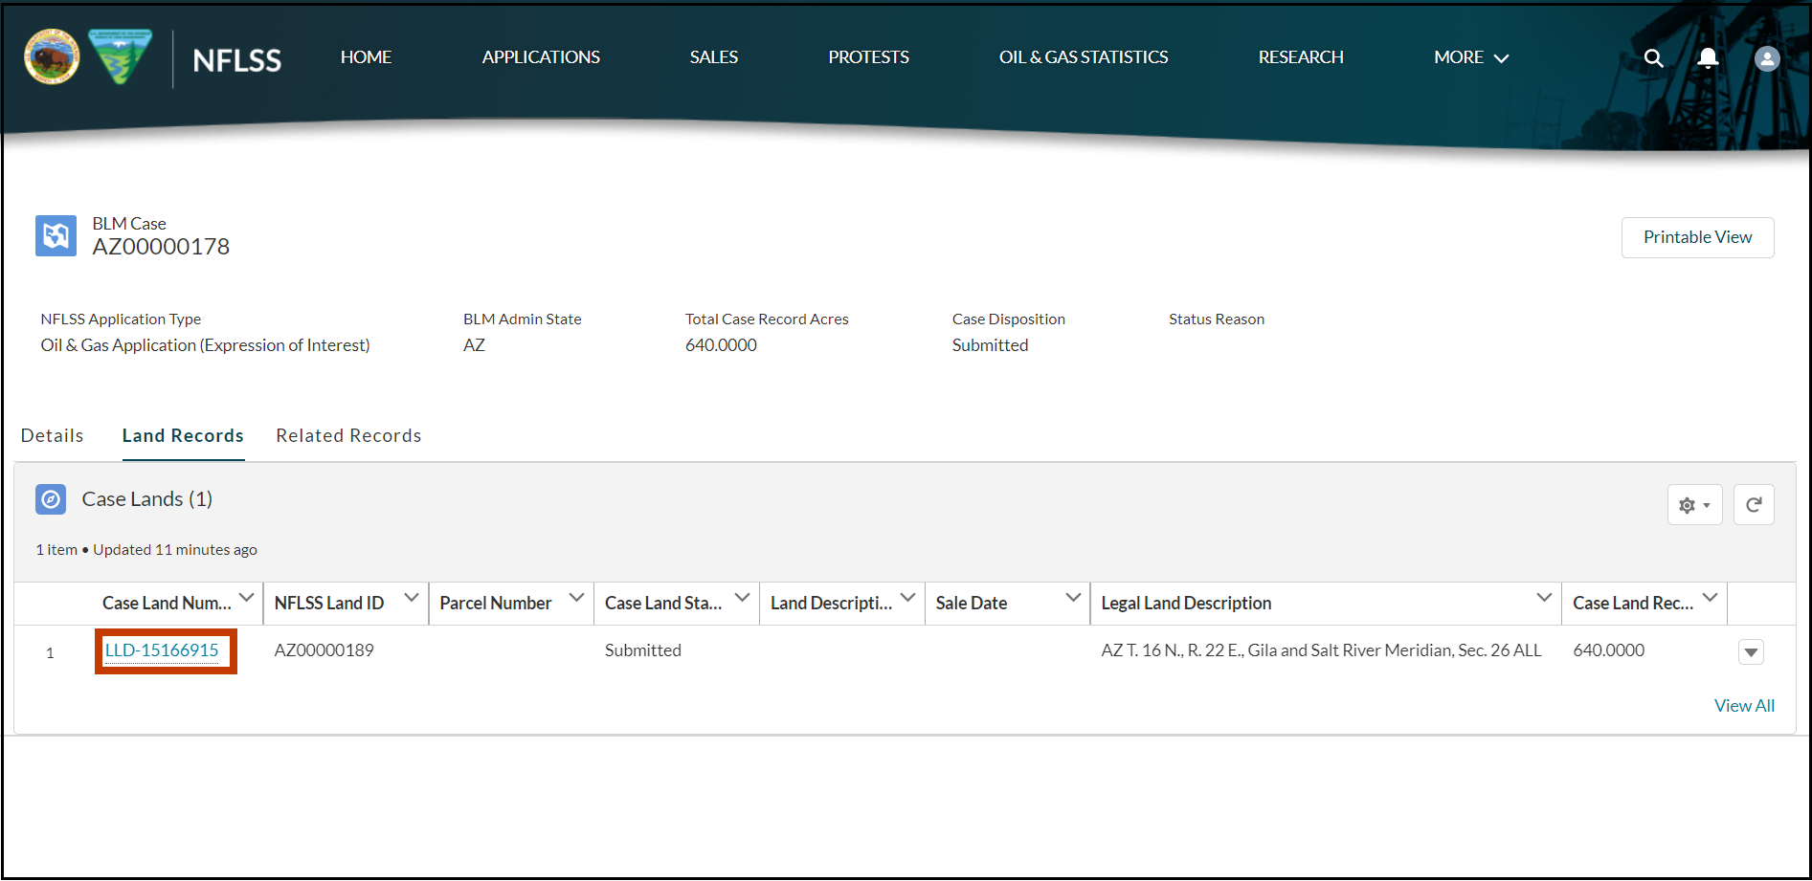Viewport: 1812px width, 881px height.
Task: Click the Department of Interior buffalo seal
Action: pyautogui.click(x=51, y=57)
